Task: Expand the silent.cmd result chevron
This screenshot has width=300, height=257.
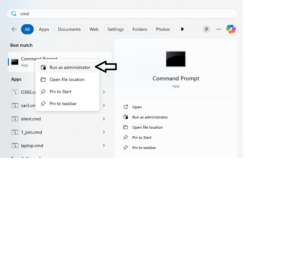Action: click(104, 119)
